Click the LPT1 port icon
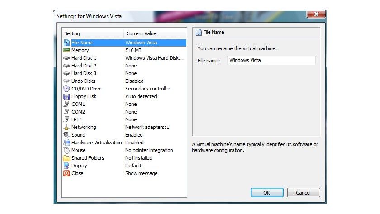Viewport: 380px width, 214px height. coord(66,119)
